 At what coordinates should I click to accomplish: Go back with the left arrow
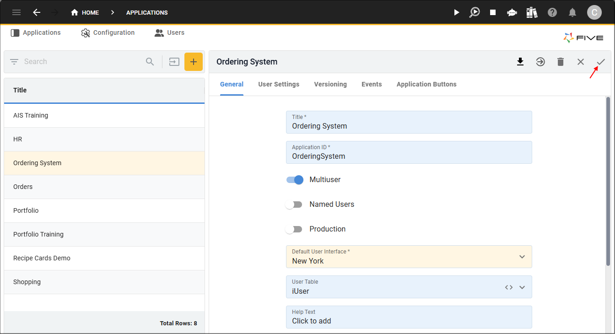click(37, 12)
